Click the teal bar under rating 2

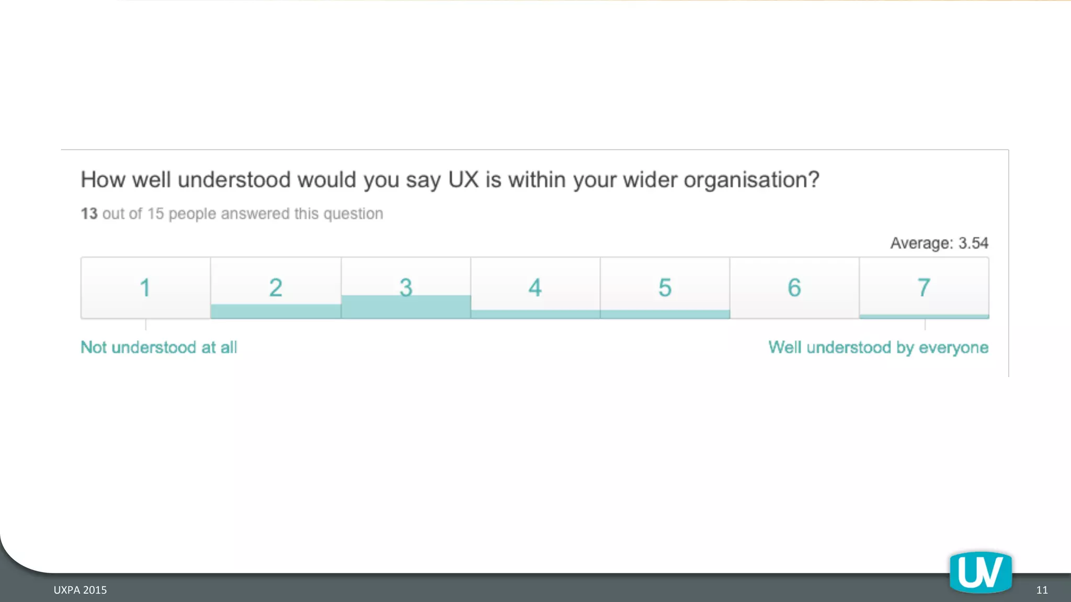click(x=276, y=311)
